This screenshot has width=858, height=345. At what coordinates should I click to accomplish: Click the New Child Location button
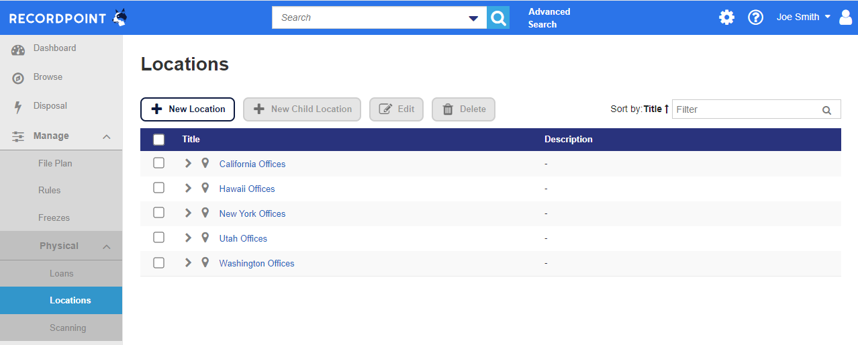[x=302, y=109]
